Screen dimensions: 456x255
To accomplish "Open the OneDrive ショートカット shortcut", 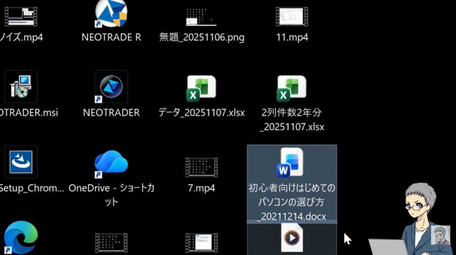I will click(x=111, y=162).
